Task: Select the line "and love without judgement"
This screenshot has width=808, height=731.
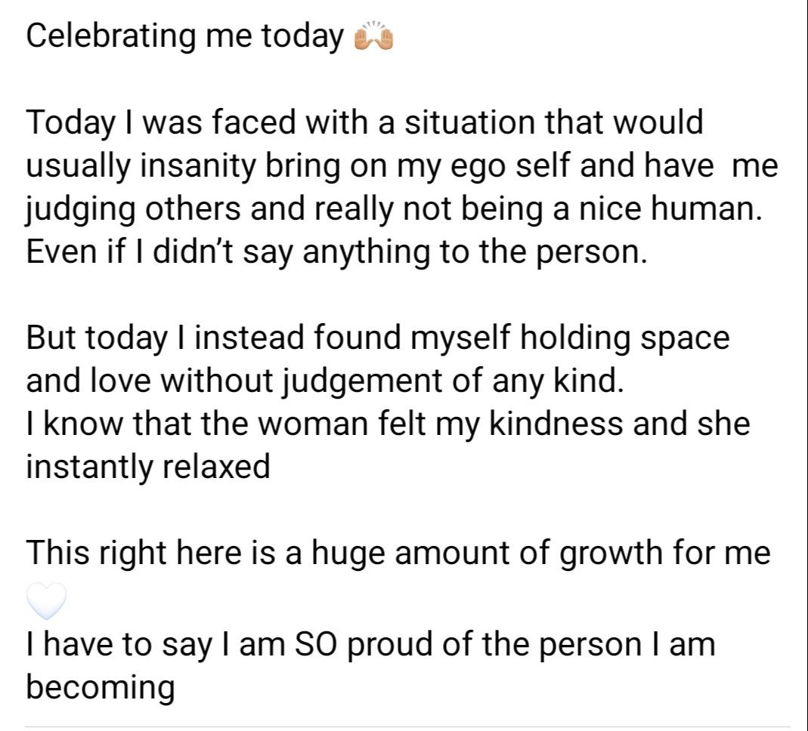Action: 325,380
